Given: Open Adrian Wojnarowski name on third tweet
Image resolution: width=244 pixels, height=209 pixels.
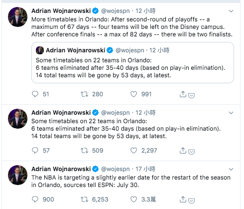Looking at the screenshot, I should (61, 169).
